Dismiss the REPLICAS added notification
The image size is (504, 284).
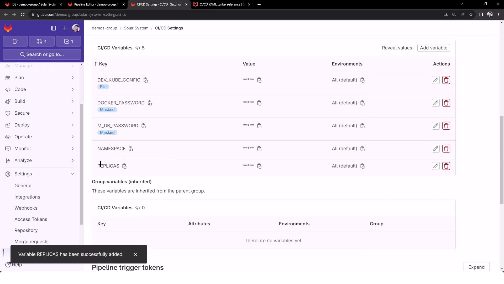pyautogui.click(x=135, y=254)
